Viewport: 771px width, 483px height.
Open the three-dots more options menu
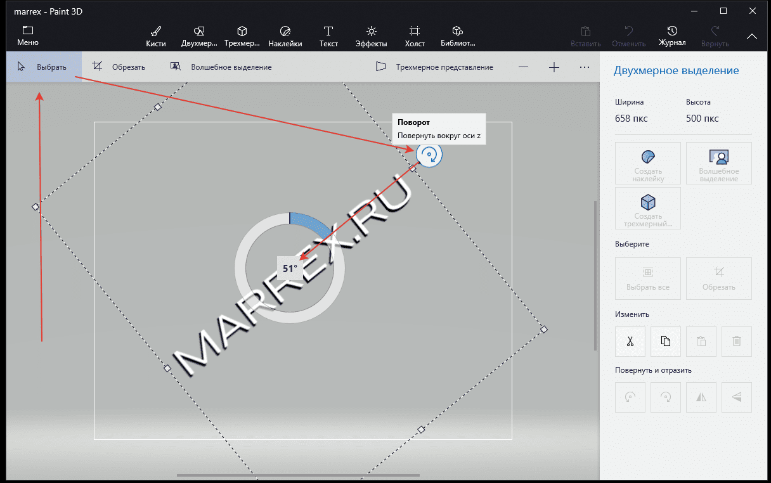coord(585,67)
